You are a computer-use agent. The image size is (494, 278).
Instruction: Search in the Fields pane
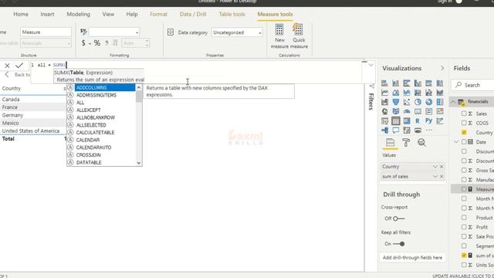(x=472, y=85)
